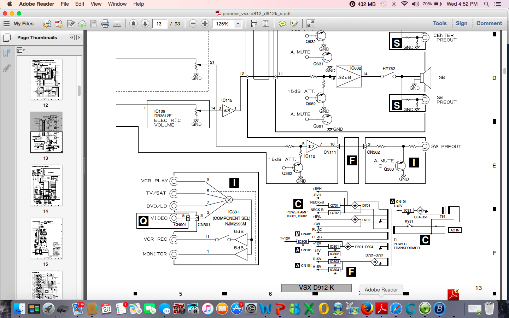Viewport: 509px width, 318px height.
Task: Open the Adobe Reader app menu
Action: click(x=36, y=4)
